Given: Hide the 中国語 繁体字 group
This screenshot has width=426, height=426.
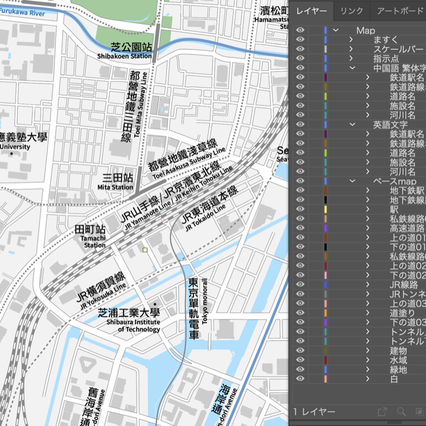Looking at the screenshot, I should point(300,68).
